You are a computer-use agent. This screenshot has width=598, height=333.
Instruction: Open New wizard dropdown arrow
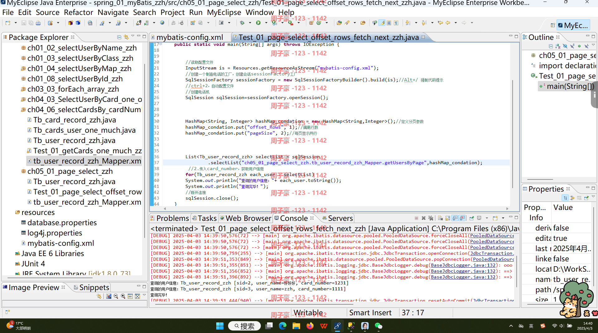[15, 23]
